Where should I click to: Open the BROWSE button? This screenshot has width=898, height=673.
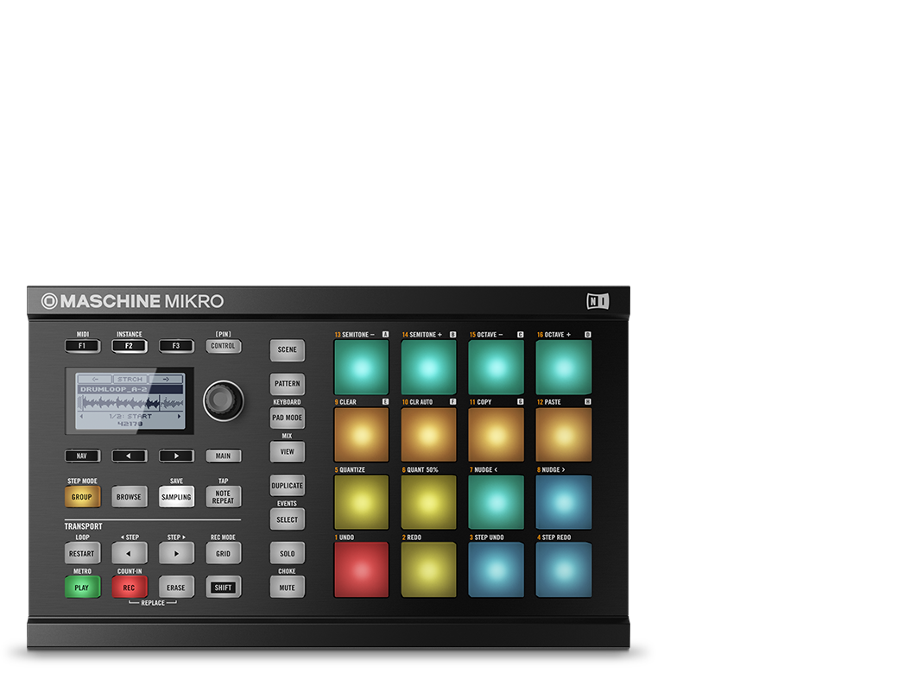click(129, 497)
